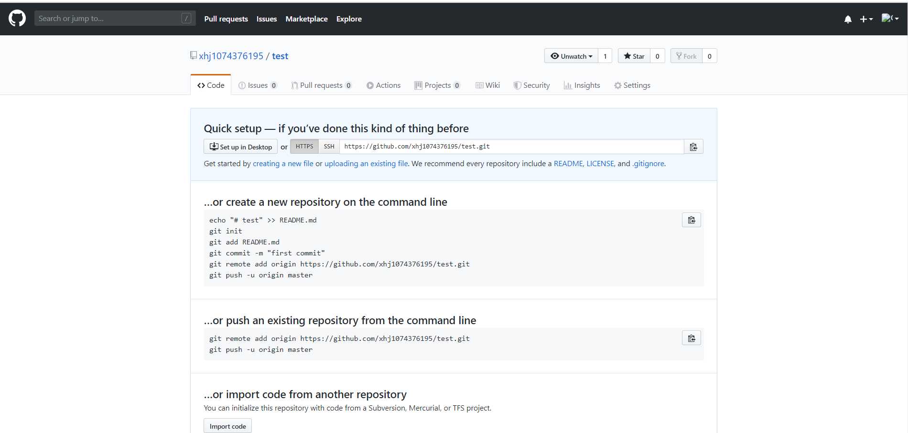Open Pull requests in top navigation
The width and height of the screenshot is (908, 433).
pos(226,19)
